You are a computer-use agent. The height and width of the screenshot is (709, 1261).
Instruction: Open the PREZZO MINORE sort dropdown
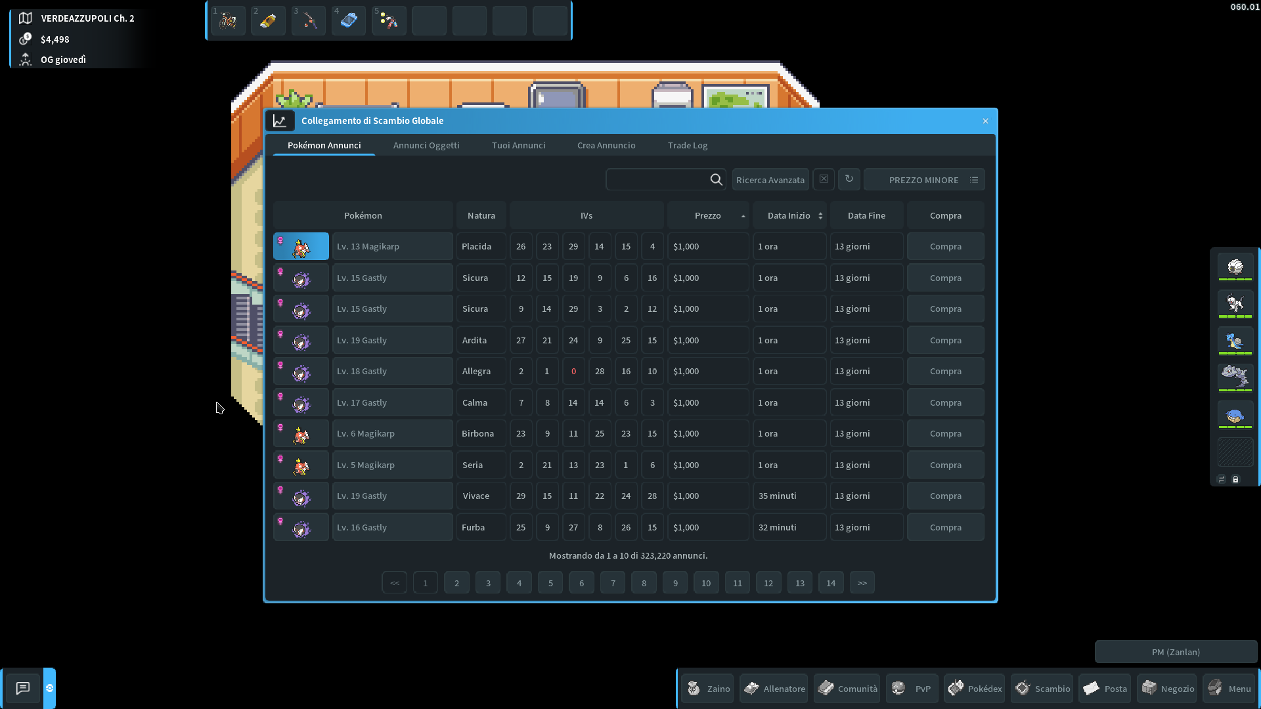924,180
